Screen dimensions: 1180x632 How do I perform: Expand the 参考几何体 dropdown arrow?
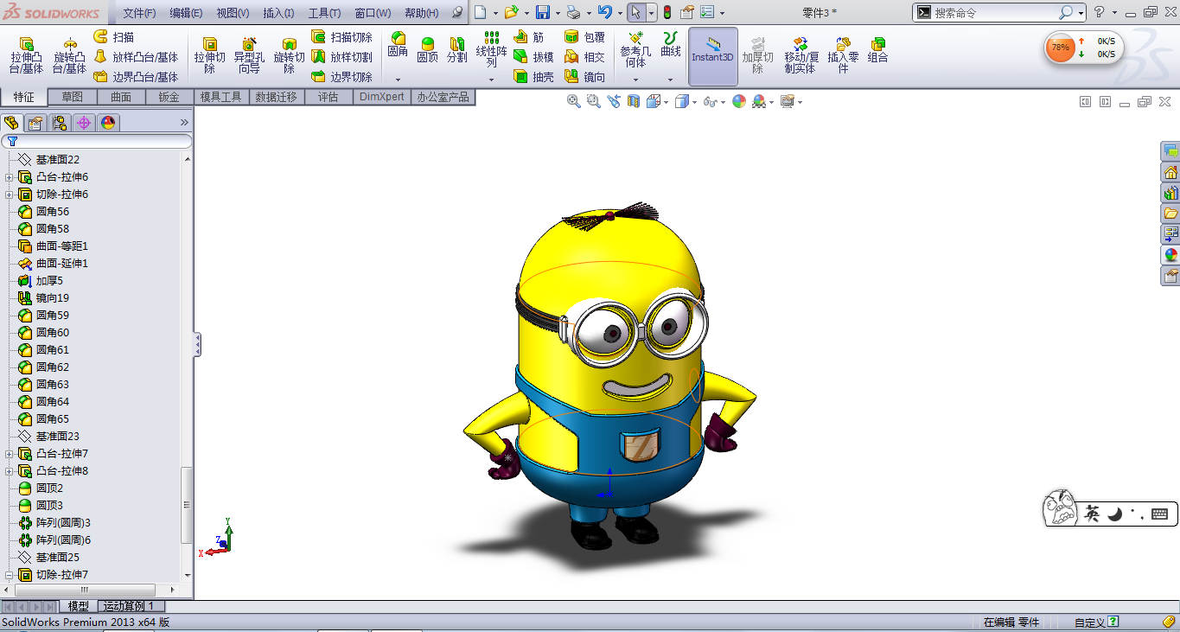click(635, 80)
